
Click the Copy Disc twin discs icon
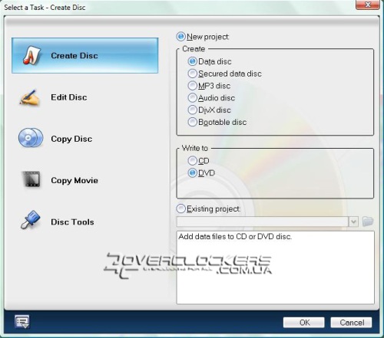(x=31, y=138)
